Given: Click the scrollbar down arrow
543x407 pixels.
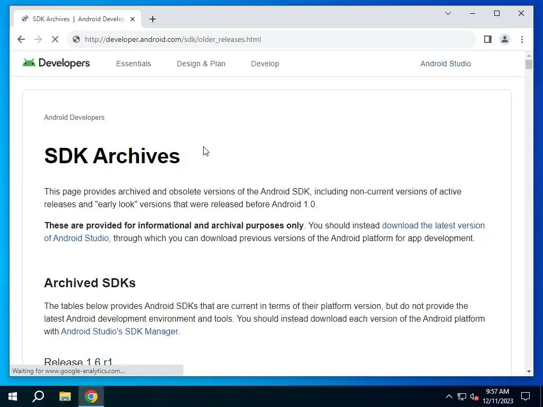Looking at the screenshot, I should [x=529, y=371].
